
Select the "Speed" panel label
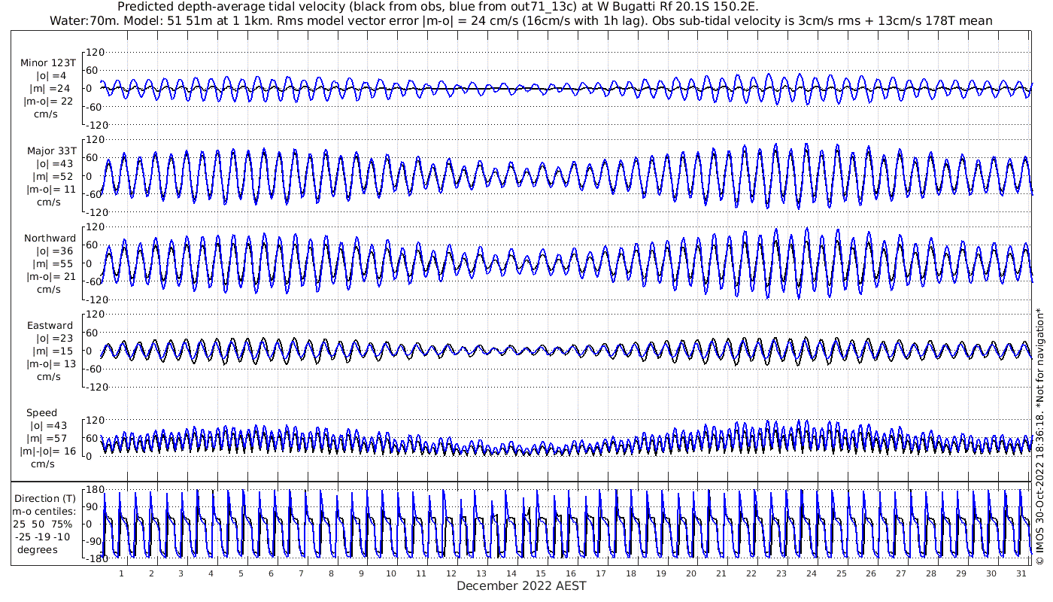click(x=41, y=413)
